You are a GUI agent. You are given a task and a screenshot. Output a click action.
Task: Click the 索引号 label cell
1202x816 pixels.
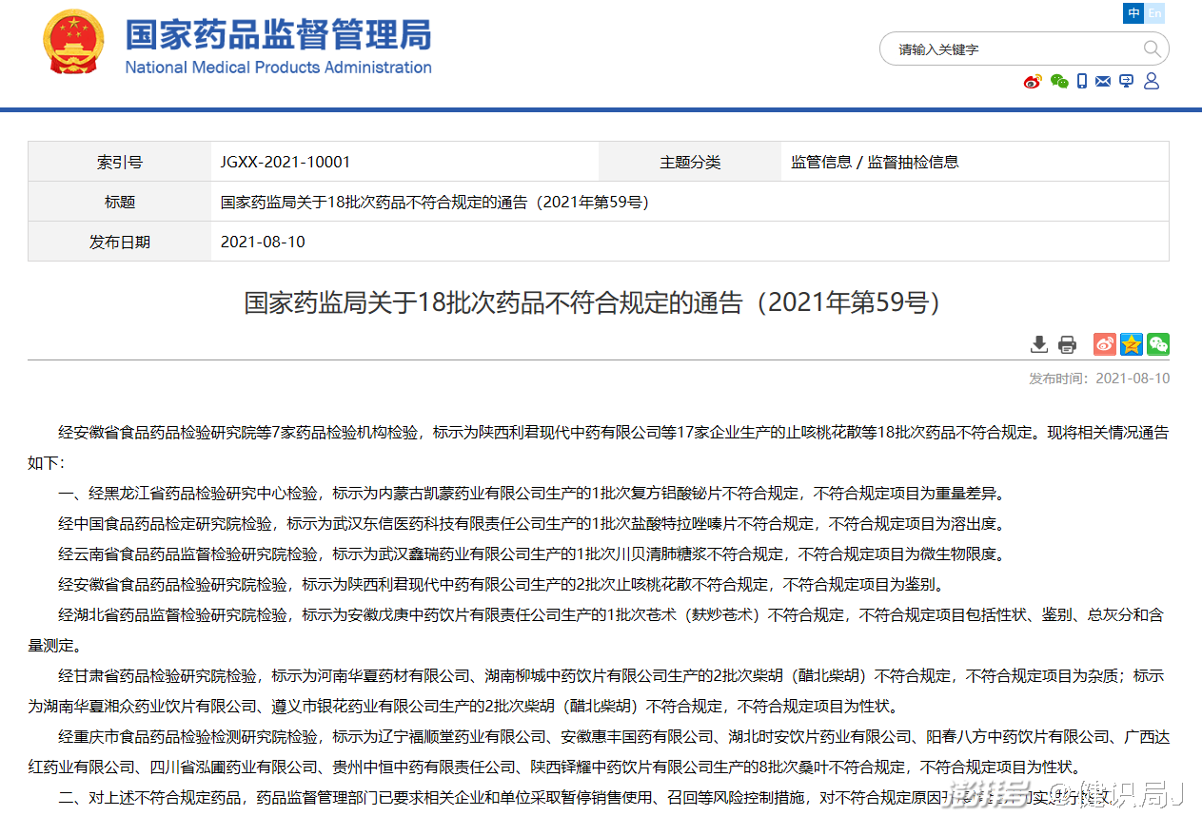[120, 162]
